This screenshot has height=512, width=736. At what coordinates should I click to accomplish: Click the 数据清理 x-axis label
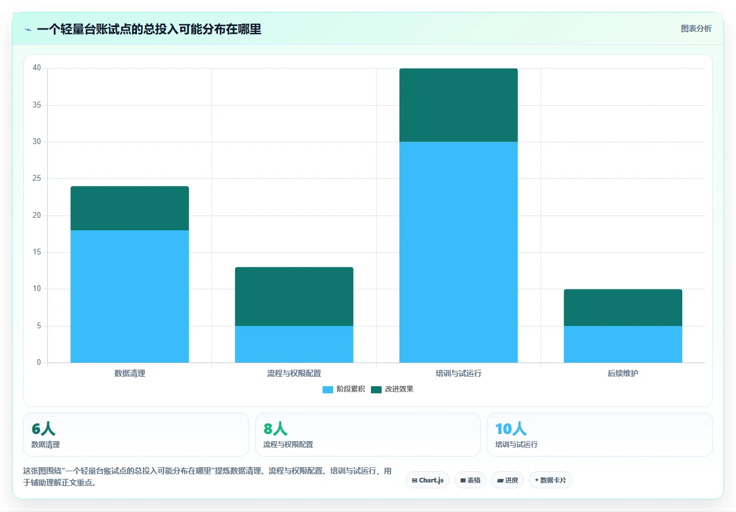(130, 373)
